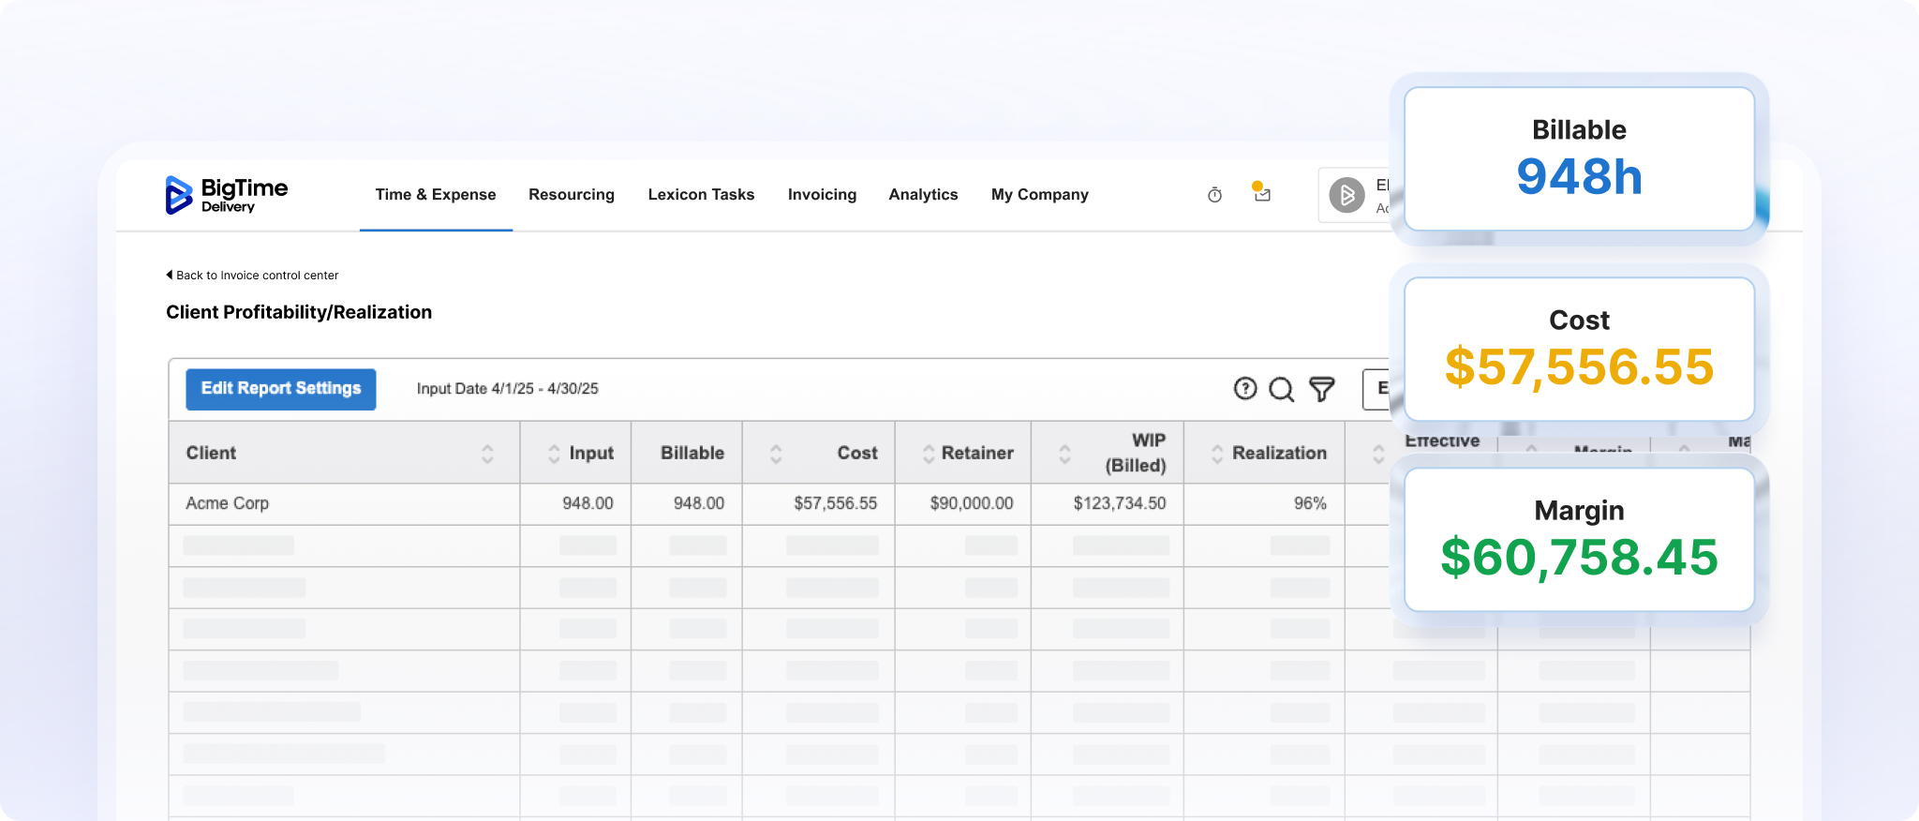Screen dimensions: 1919x821
Task: Go to the Analytics menu
Action: click(923, 195)
